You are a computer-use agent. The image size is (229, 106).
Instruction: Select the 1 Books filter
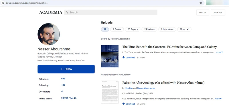[117, 29]
